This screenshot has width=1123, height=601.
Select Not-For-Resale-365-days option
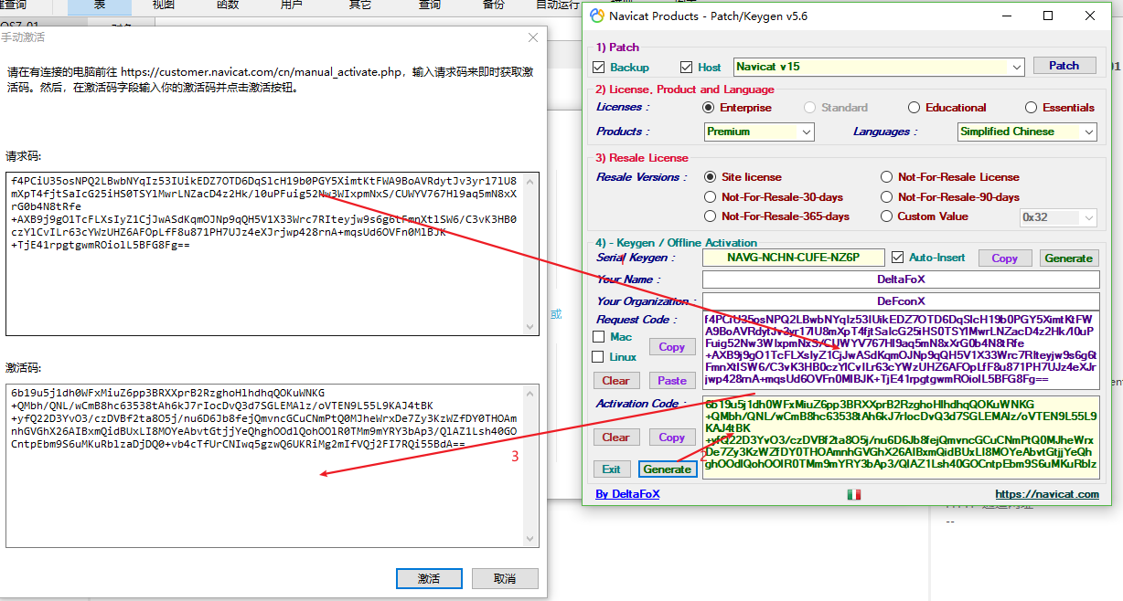pos(711,216)
